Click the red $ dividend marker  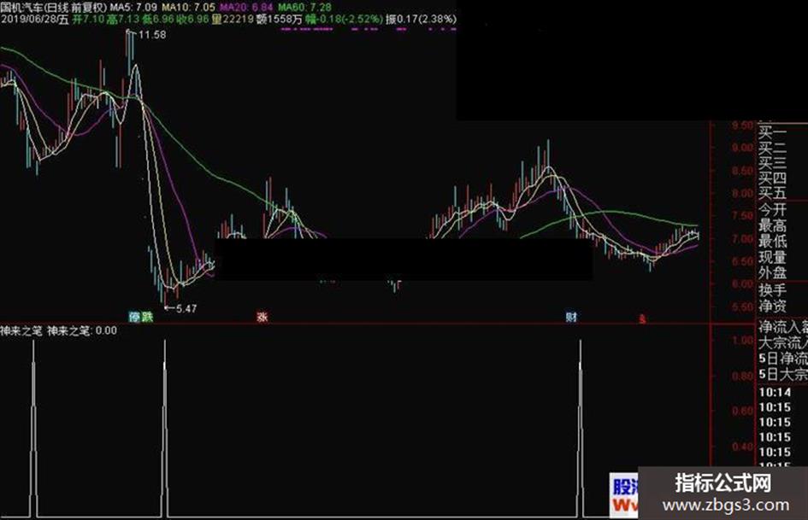(642, 319)
